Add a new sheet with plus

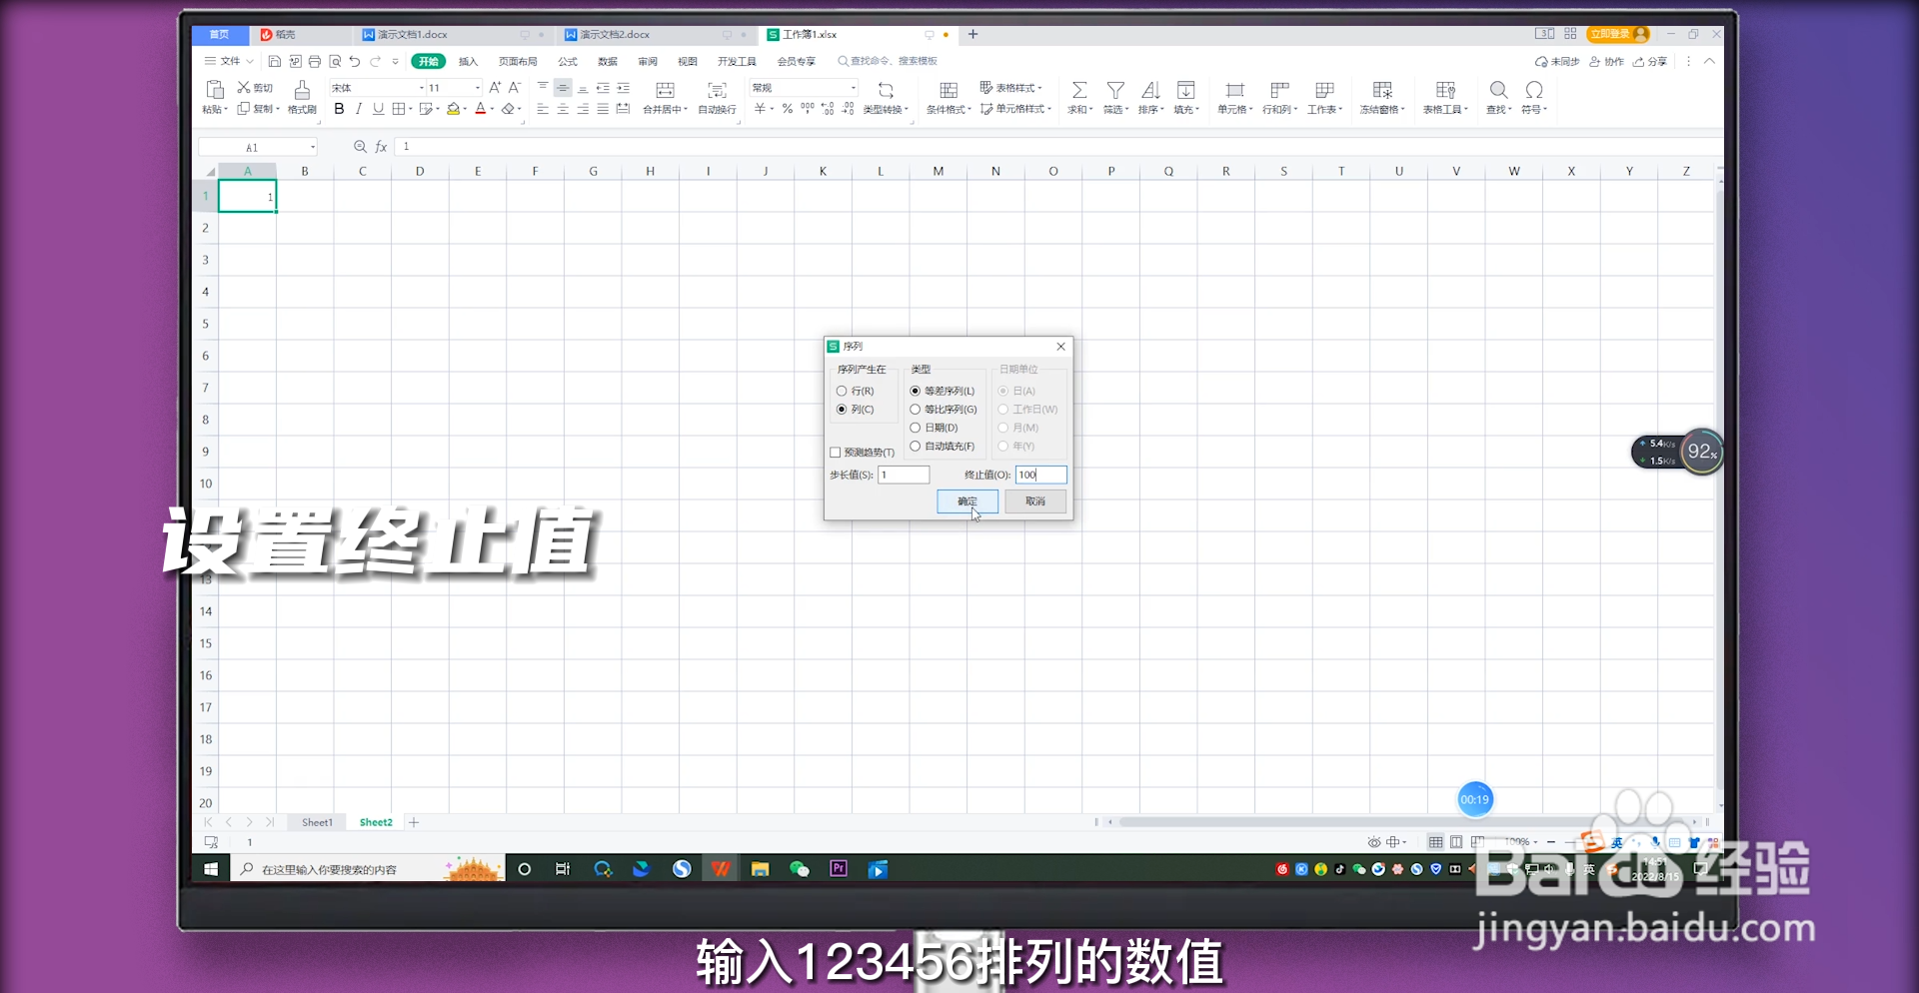(414, 822)
